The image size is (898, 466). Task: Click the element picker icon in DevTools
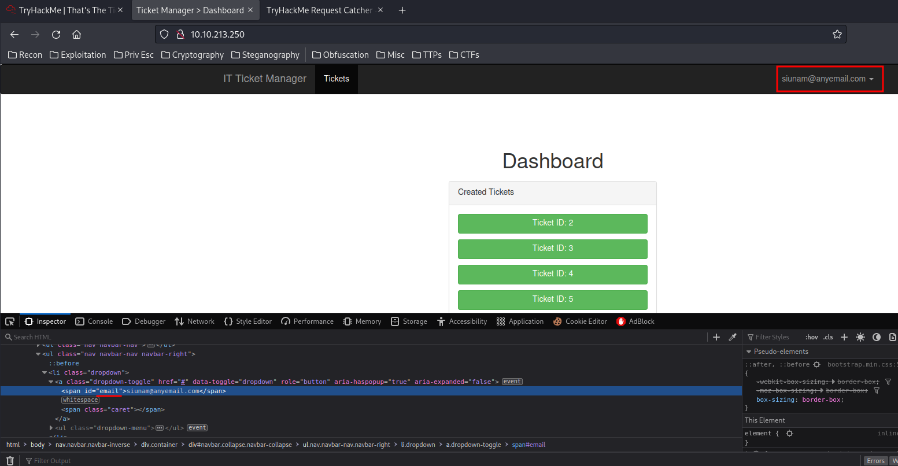10,321
